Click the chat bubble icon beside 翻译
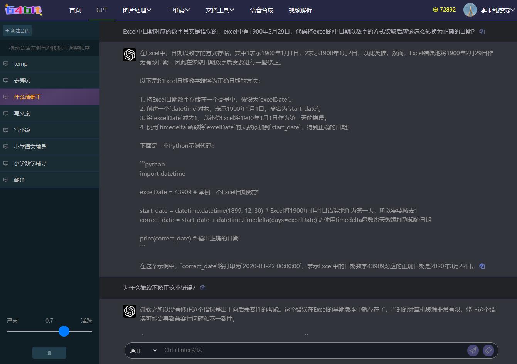Screen dimensions: 517x364 [x=5, y=180]
